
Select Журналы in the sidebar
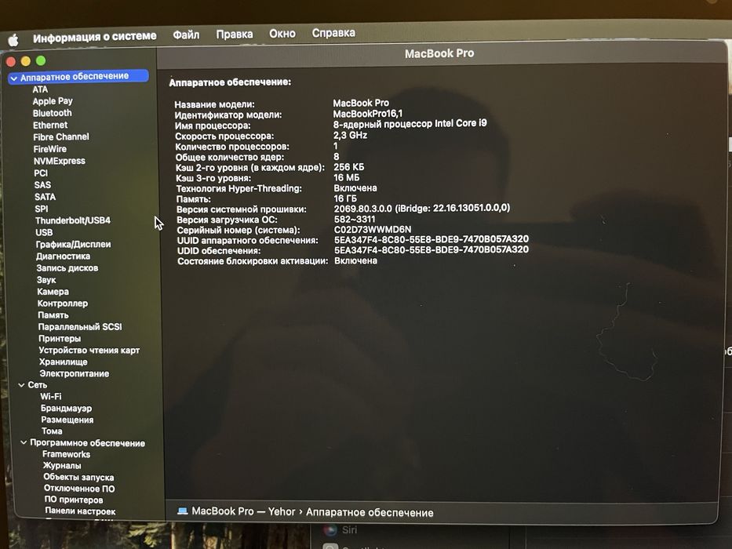click(62, 465)
